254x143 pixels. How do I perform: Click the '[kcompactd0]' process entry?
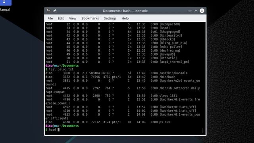170,24
